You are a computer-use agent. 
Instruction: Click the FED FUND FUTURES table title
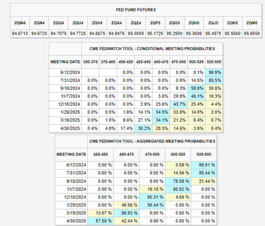click(136, 10)
